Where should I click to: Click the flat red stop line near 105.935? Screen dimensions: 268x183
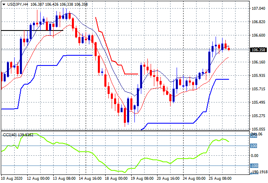(x=131, y=74)
